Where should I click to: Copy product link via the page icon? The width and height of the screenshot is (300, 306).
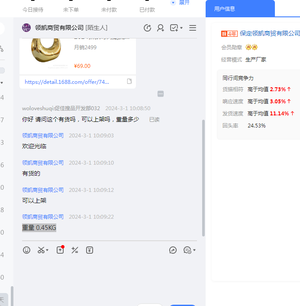click(x=129, y=81)
